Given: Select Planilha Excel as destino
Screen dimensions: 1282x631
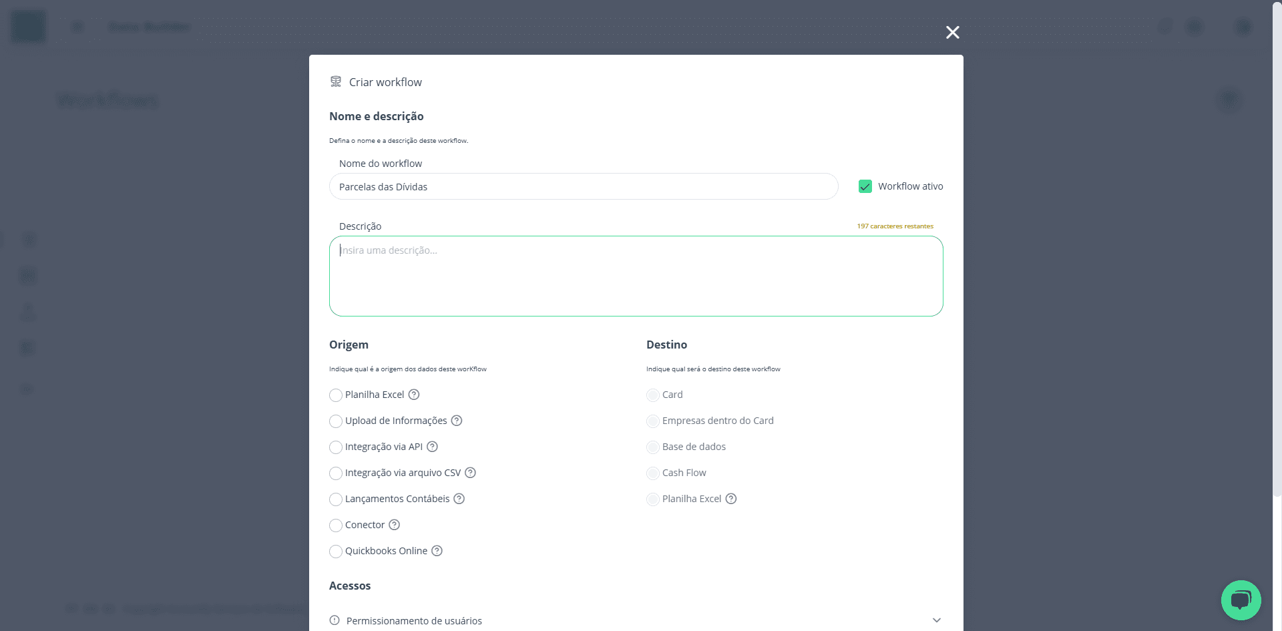Looking at the screenshot, I should pos(653,499).
